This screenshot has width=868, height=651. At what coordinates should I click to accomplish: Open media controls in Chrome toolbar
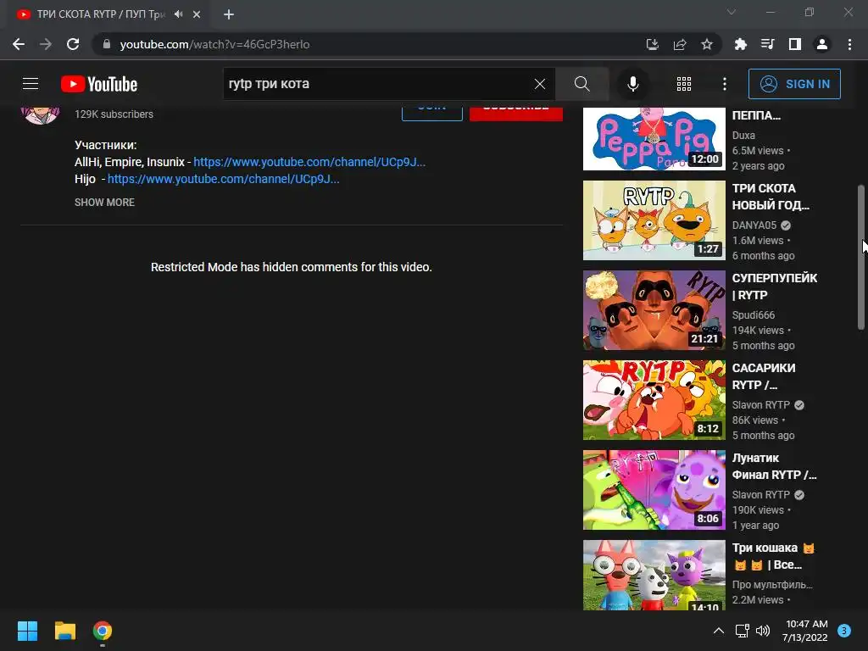[x=768, y=44]
